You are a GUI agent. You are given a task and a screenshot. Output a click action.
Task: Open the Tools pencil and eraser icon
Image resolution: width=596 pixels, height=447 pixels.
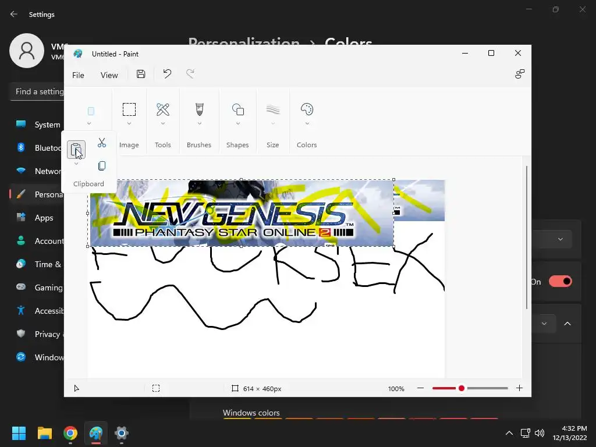[163, 109]
